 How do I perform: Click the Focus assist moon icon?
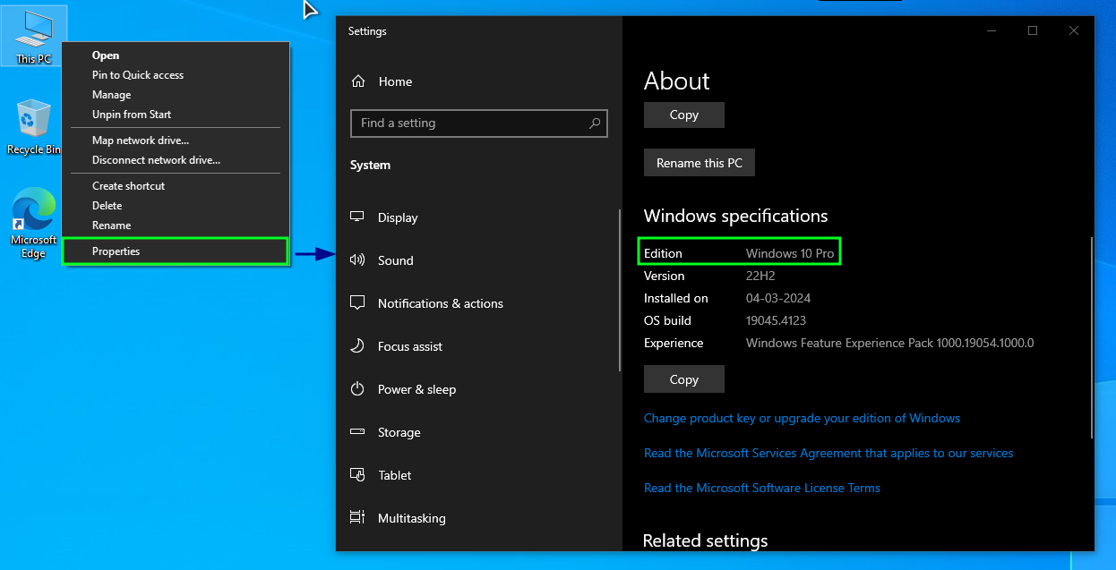(357, 346)
